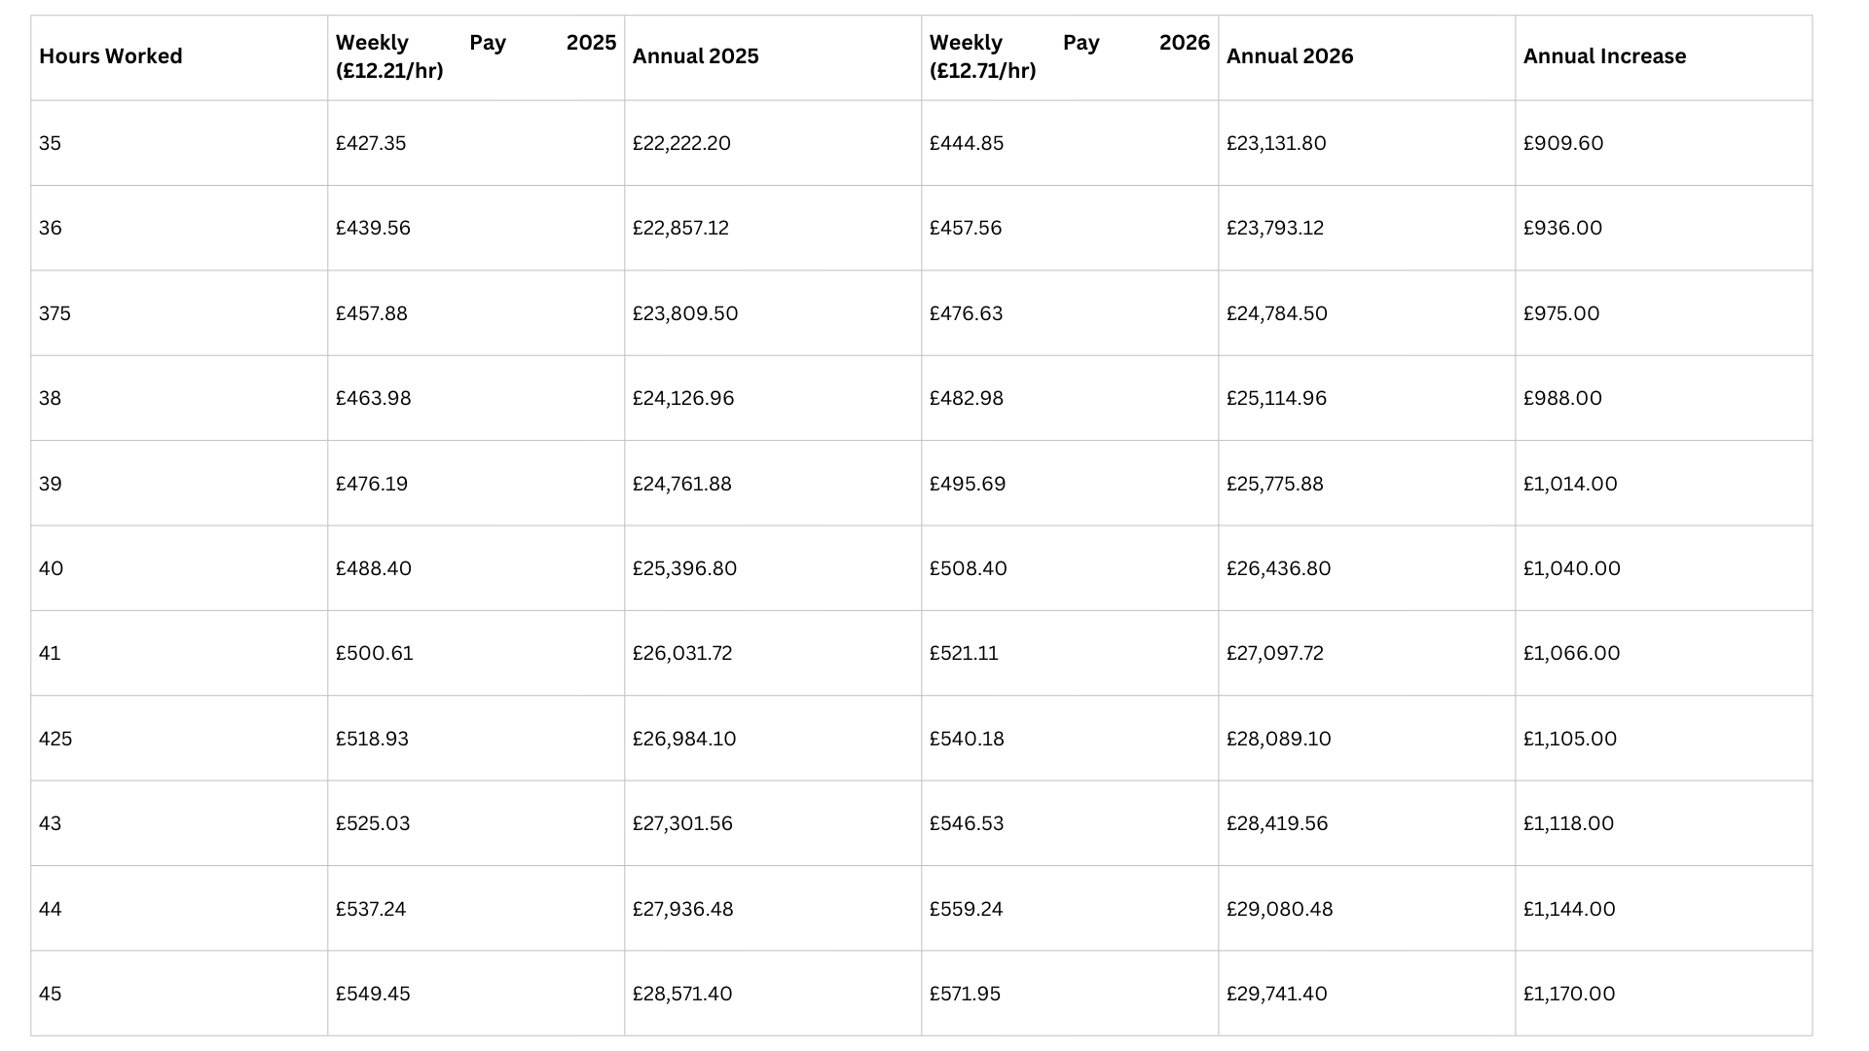This screenshot has width=1869, height=1051.
Task: Select the £444.85 weekly pay cell
Action: coord(967,143)
